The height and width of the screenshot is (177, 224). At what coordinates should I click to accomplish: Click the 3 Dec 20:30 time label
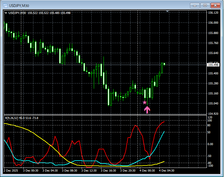click(128, 171)
